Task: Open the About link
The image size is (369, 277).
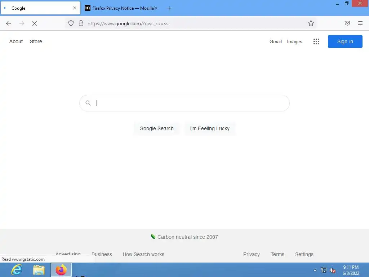Action: [16, 41]
